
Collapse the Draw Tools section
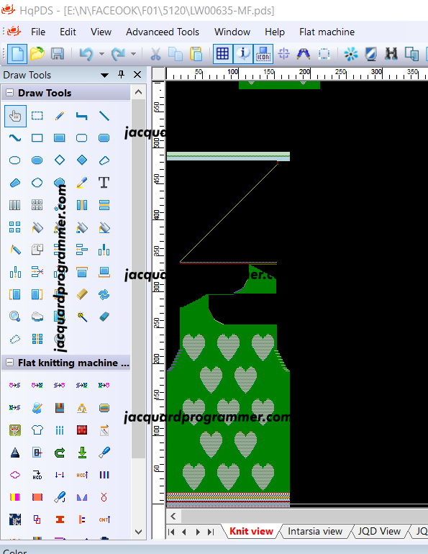click(10, 93)
